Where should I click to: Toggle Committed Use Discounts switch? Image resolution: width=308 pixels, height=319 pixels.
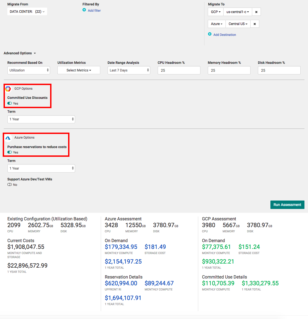(x=10, y=103)
